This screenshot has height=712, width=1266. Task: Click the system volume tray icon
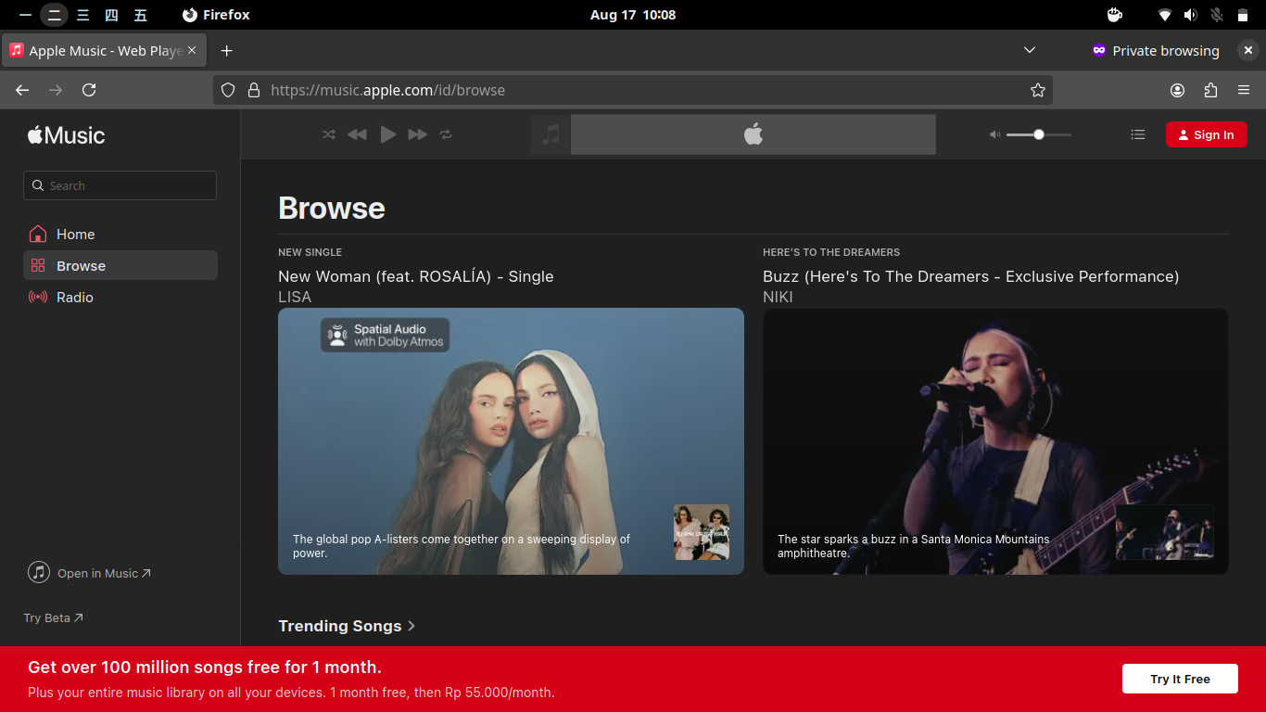[1191, 15]
